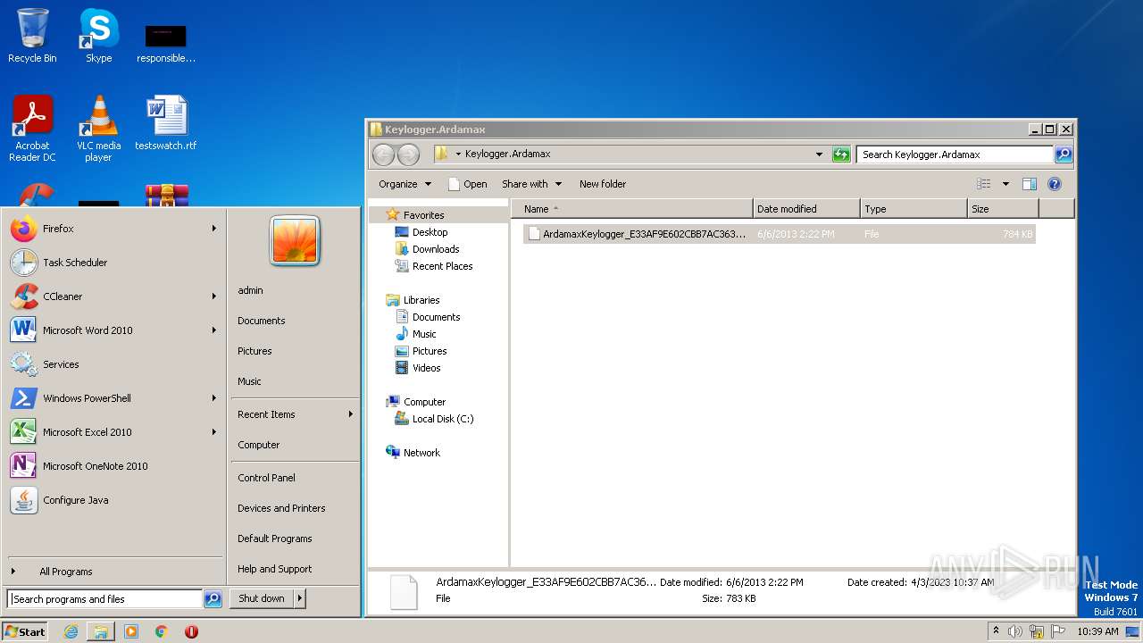Open admin user folder link
Screen dimensions: 1143x643
tap(250, 290)
